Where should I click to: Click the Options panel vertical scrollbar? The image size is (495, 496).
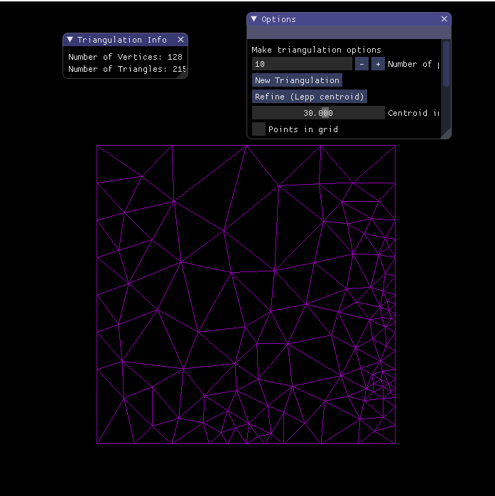(x=446, y=64)
